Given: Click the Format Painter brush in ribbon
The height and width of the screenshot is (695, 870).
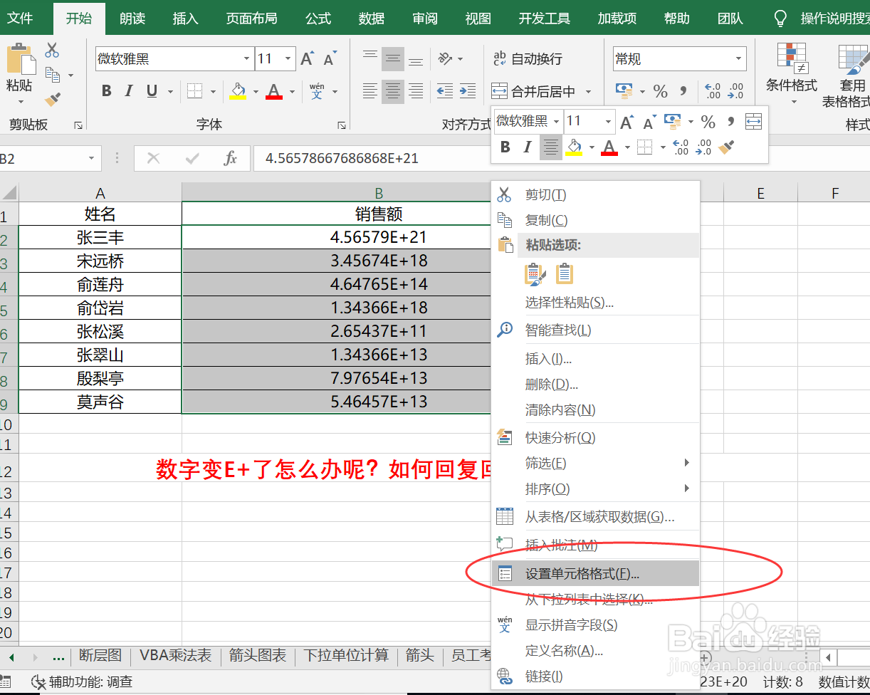Looking at the screenshot, I should 52,100.
